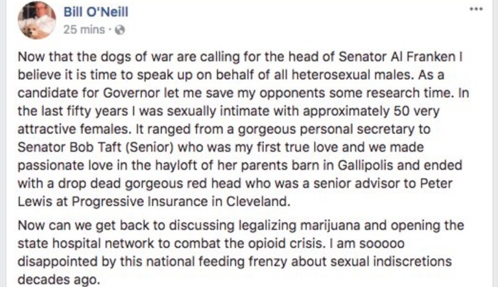498x287 pixels.
Task: Open the Bill O'Neill profile name link
Action: 95,10
